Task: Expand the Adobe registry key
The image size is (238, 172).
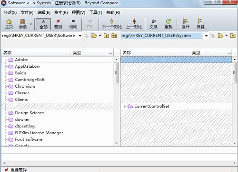Action: [x=6, y=60]
